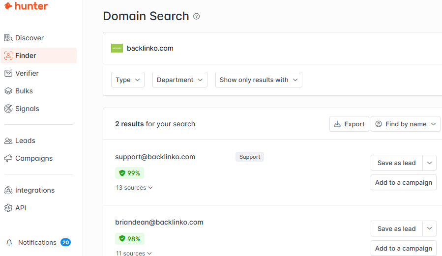
Task: Open Save as lead arrow for support@backlinko.com
Action: [429, 163]
